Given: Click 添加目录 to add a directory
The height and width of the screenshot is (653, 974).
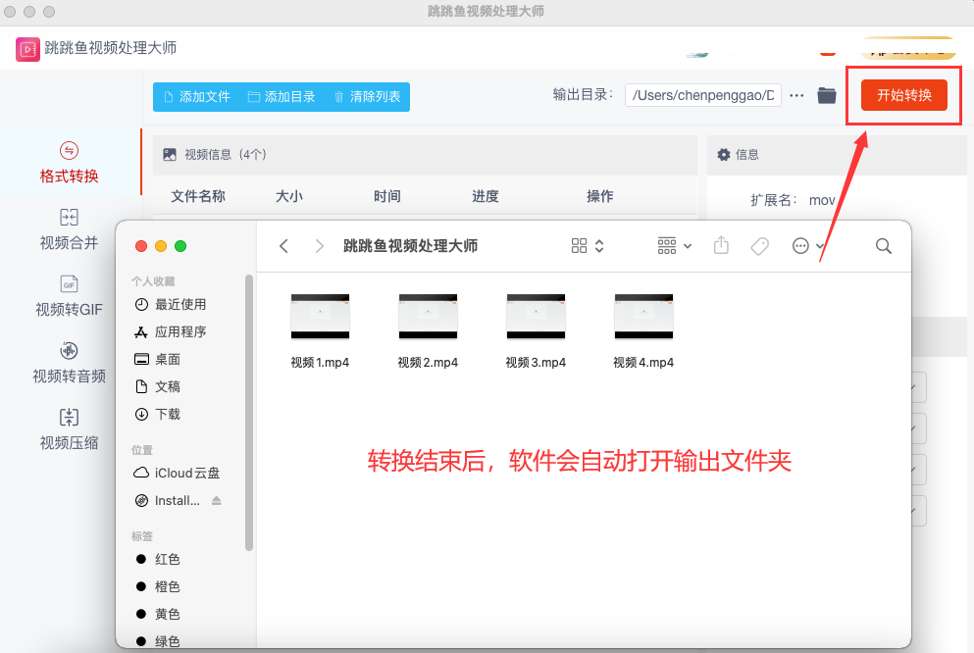Looking at the screenshot, I should point(282,97).
